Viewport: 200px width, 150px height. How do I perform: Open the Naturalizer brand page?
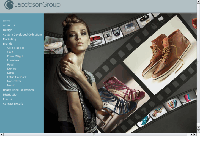click(x=14, y=81)
